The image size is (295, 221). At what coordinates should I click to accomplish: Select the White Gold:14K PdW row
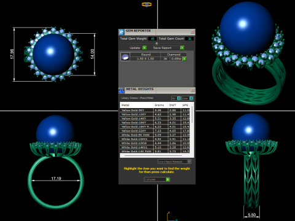[155, 151]
